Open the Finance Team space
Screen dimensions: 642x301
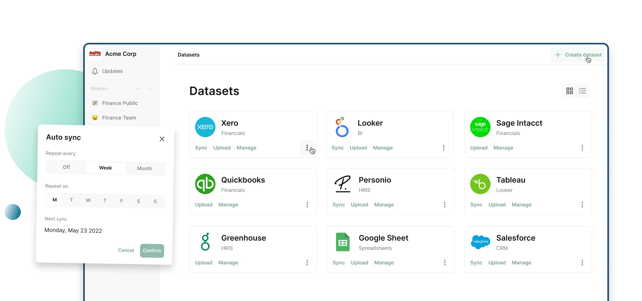pos(114,118)
